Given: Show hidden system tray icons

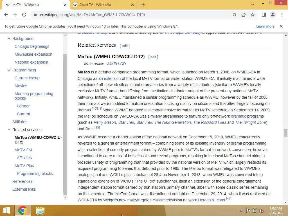Looking at the screenshot, I should point(241,211).
